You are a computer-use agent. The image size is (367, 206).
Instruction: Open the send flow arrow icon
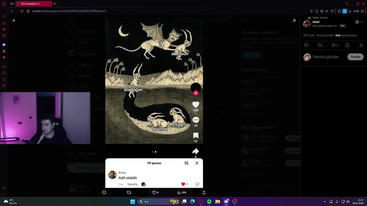tap(327, 11)
